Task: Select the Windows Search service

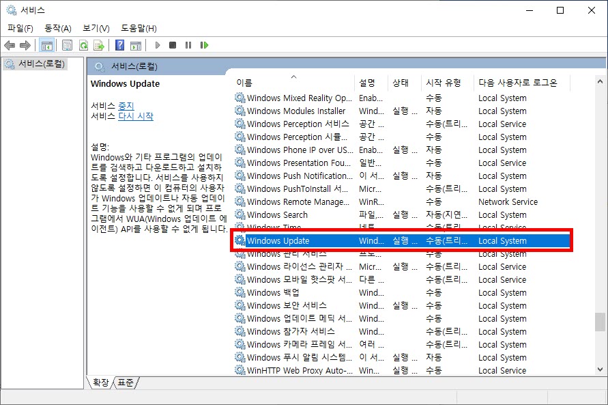Action: pyautogui.click(x=402, y=215)
